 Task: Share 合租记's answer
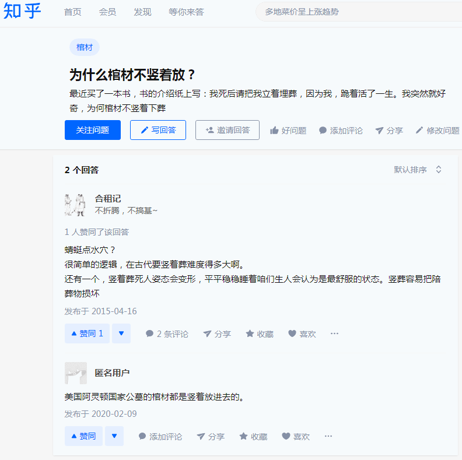(x=217, y=334)
